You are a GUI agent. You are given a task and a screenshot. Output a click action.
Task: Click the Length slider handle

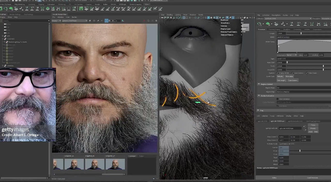(301, 33)
